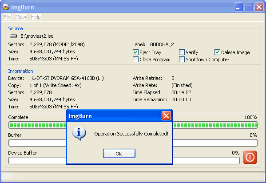Click the ImgBurn dialog title bar
Viewport: 266px width, 183px height.
click(x=114, y=116)
